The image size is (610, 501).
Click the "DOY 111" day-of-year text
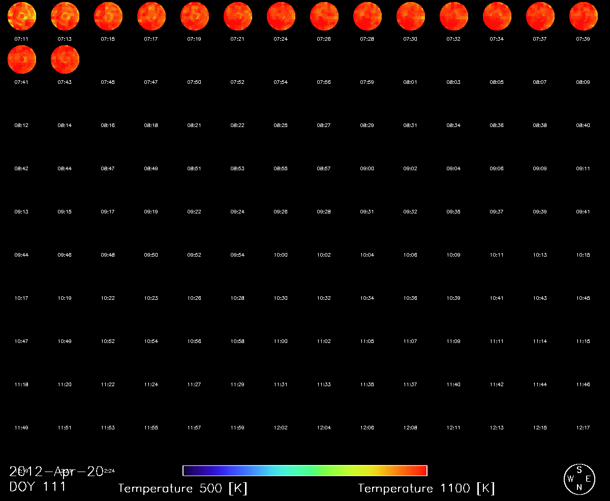38,487
